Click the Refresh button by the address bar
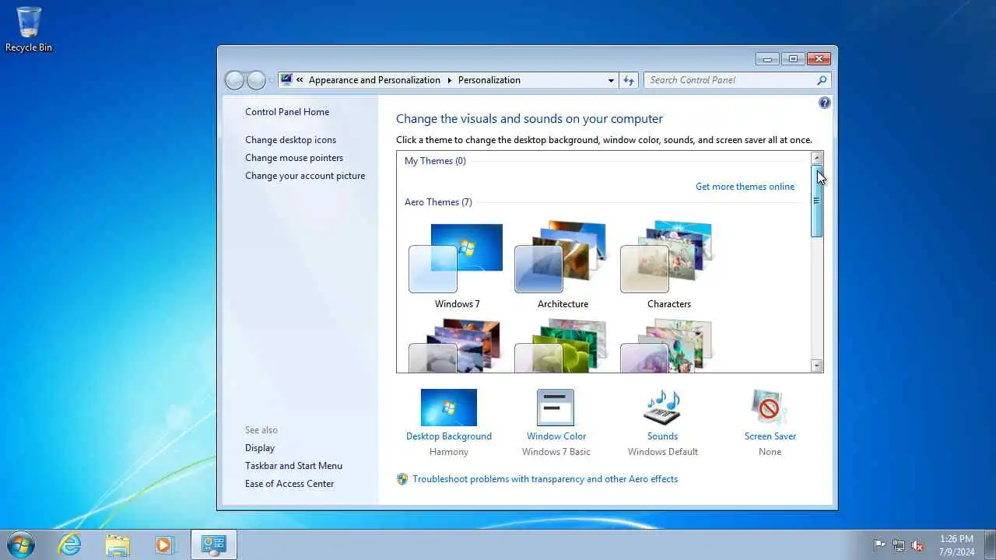Viewport: 996px width, 560px height. coord(629,80)
